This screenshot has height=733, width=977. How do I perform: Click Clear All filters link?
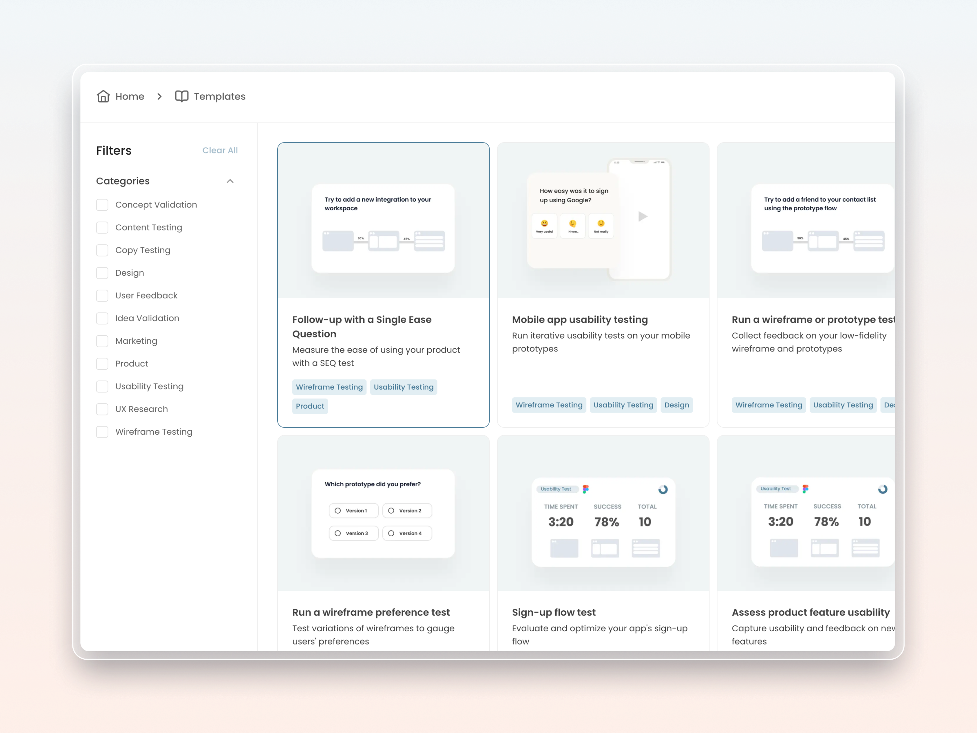point(220,150)
